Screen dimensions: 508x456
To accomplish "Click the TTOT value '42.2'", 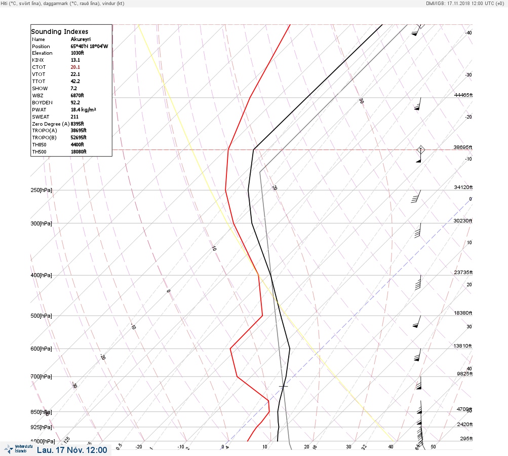I will [75, 82].
